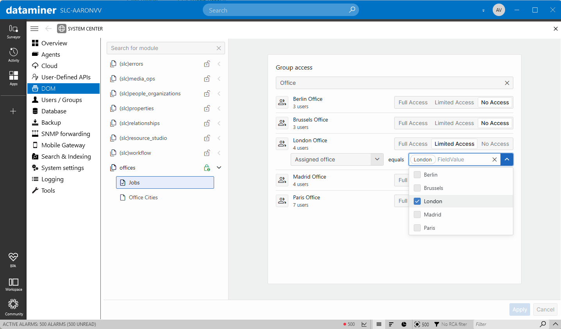Click the hamburger menu icon

[x=34, y=29]
